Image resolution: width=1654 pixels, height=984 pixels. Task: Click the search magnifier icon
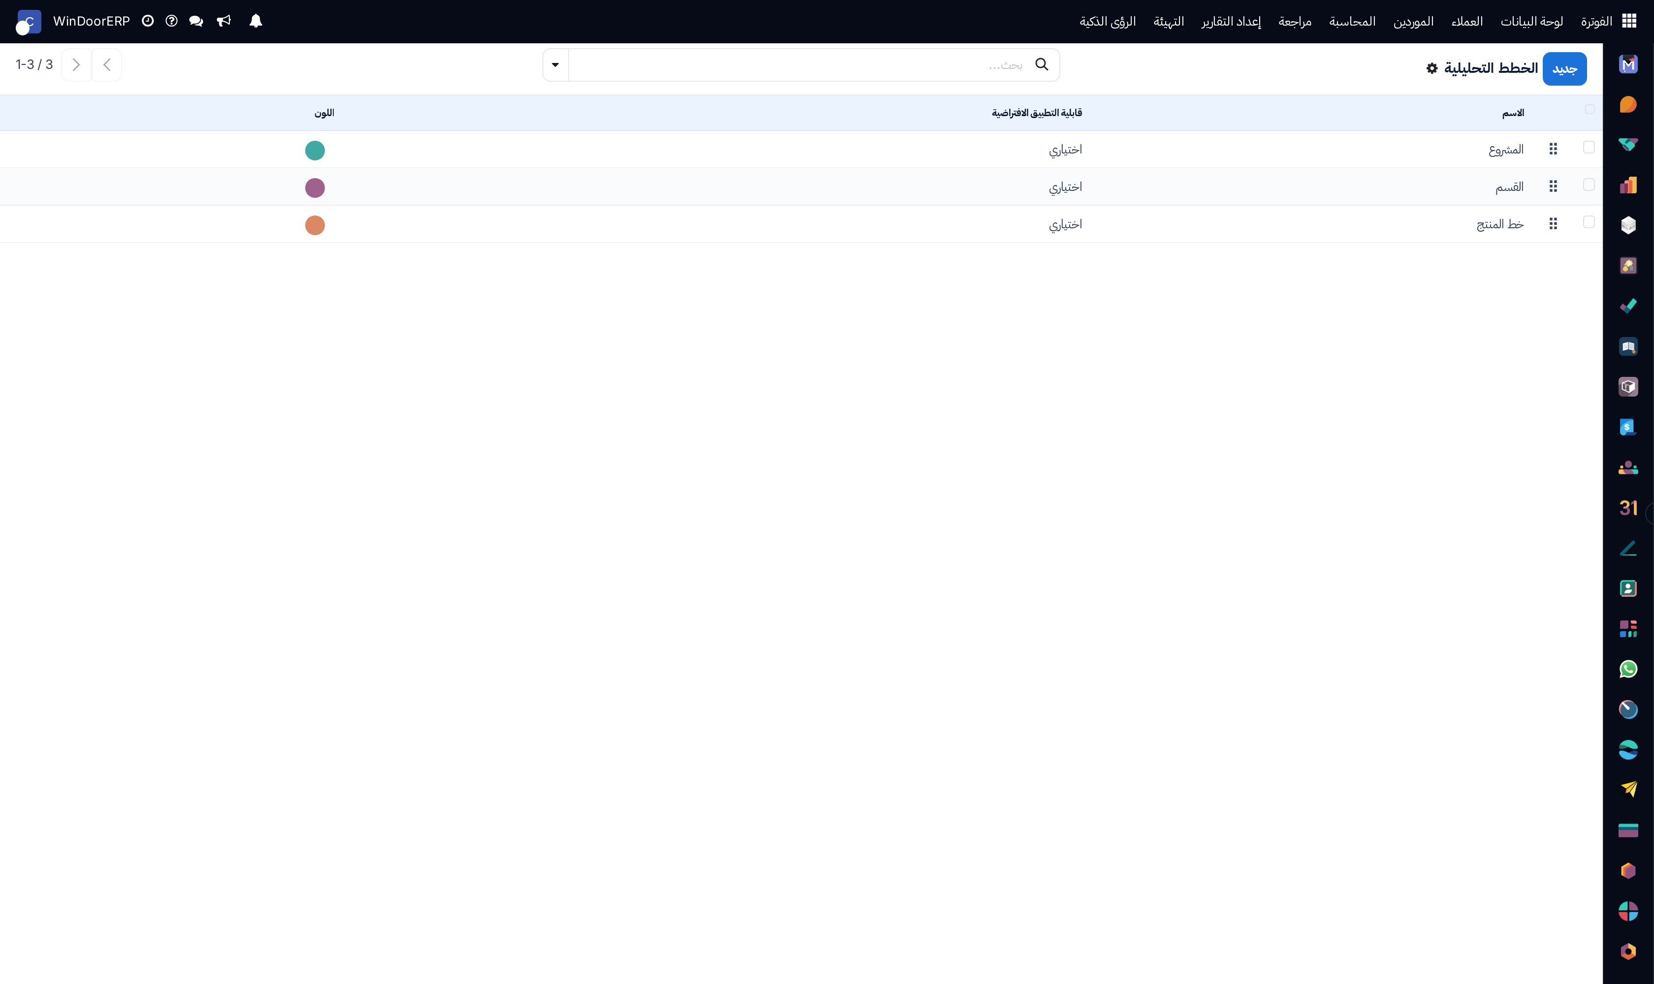1042,64
